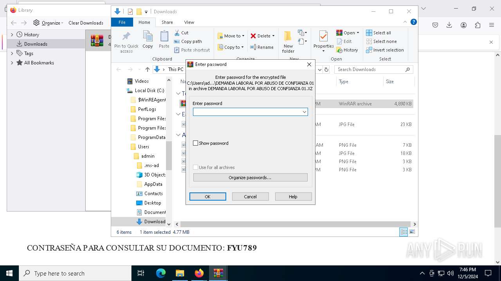The height and width of the screenshot is (281, 501).
Task: Switch to details view in Explorer
Action: (404, 232)
